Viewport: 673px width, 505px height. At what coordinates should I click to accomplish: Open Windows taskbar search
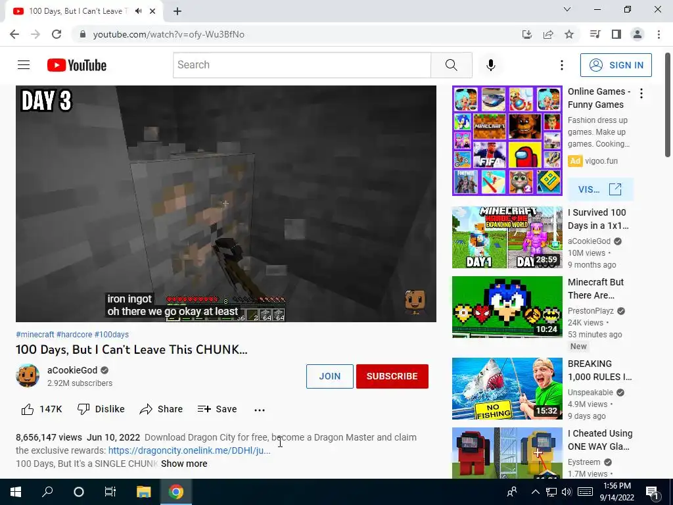click(x=47, y=492)
